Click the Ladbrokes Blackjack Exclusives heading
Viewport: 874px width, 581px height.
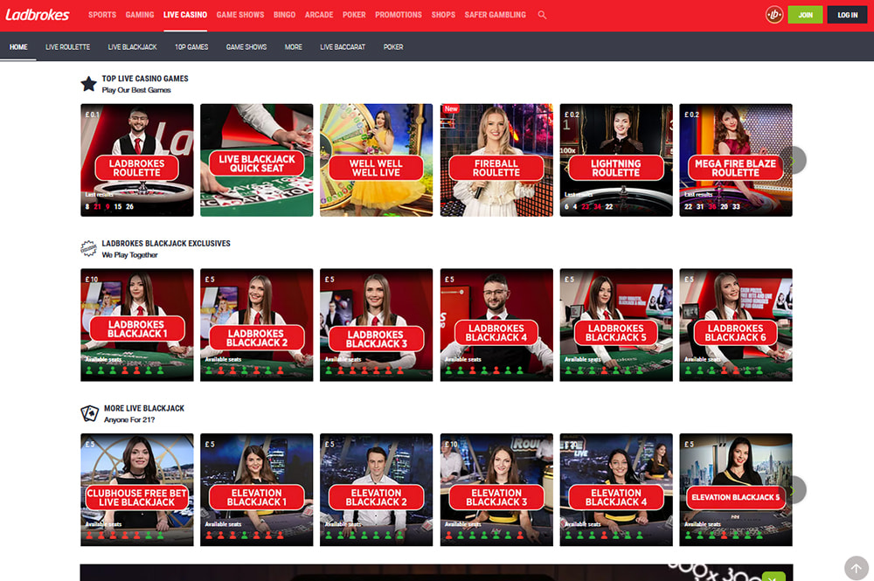pyautogui.click(x=166, y=244)
